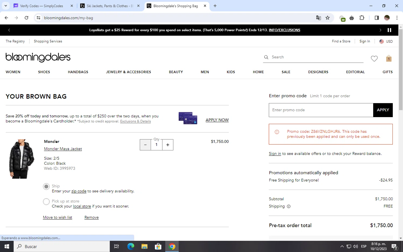Bookmark this page with star icon

click(x=328, y=18)
